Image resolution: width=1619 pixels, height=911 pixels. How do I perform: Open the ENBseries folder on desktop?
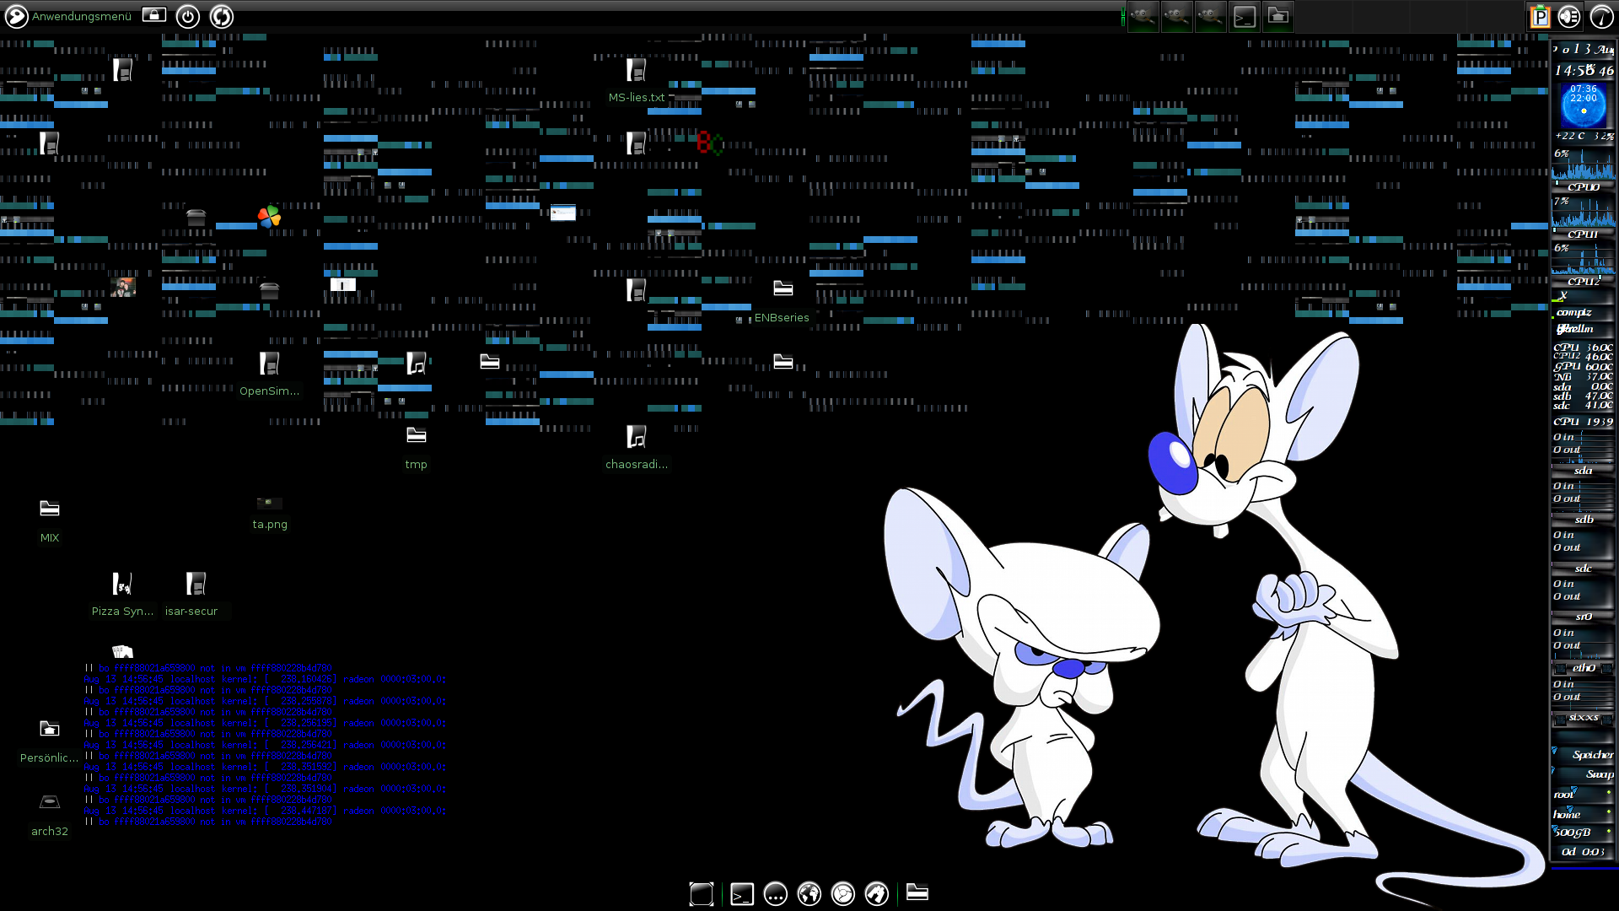783,288
